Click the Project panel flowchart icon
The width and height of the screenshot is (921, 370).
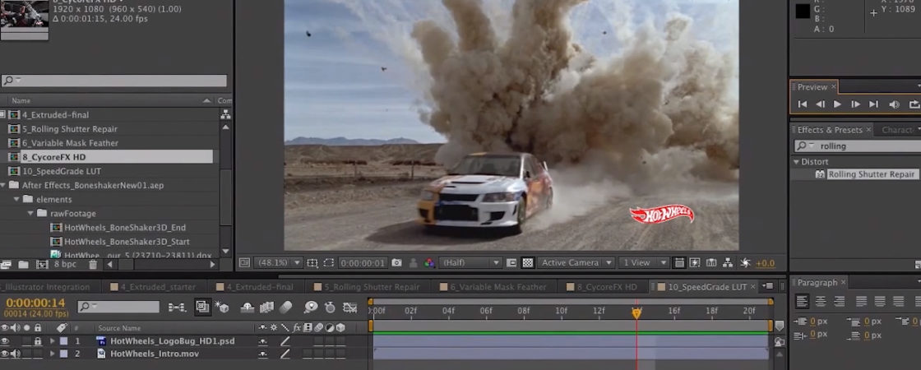(225, 115)
